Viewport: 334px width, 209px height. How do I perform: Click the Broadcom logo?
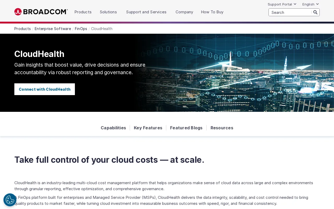click(x=41, y=12)
